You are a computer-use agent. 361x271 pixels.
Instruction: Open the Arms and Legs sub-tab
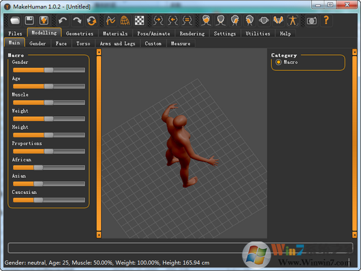click(117, 43)
